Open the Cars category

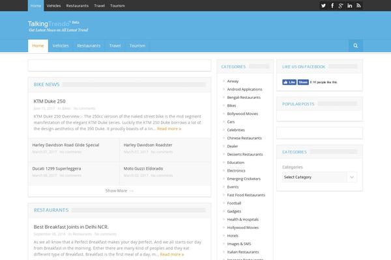(x=231, y=122)
